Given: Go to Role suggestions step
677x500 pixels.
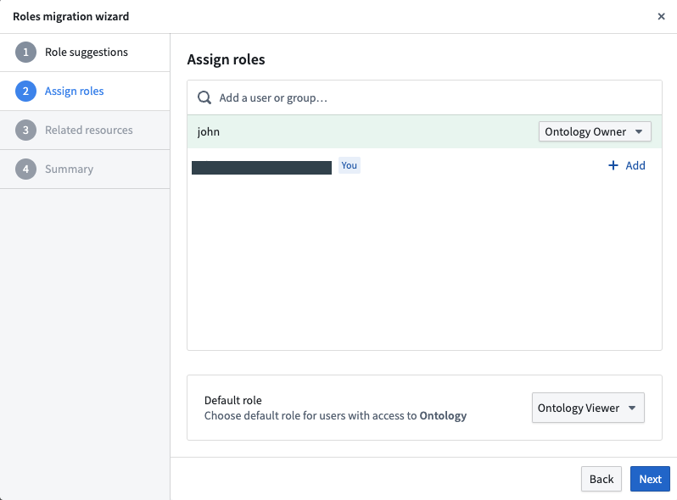Looking at the screenshot, I should coord(85,53).
